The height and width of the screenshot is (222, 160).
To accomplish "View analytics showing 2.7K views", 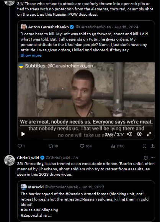I will click(118, 146).
